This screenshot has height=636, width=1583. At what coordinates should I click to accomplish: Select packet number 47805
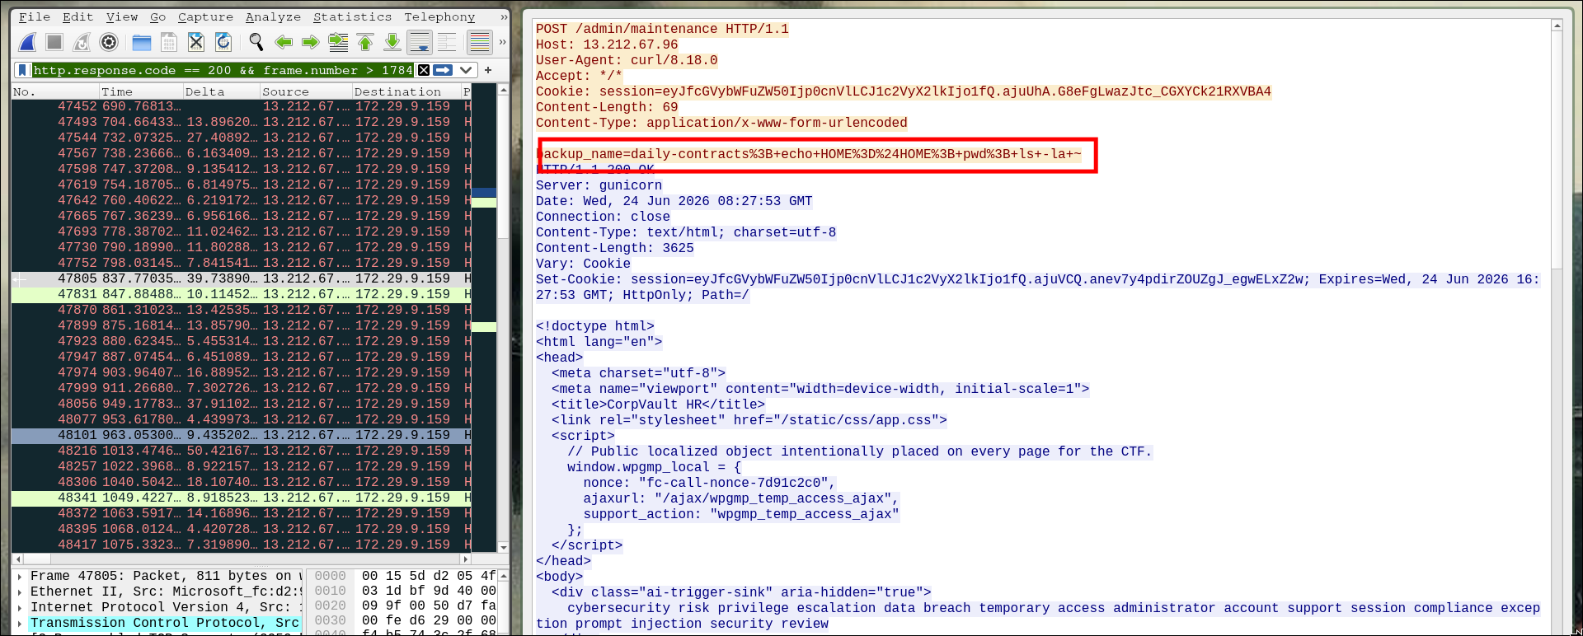pyautogui.click(x=242, y=278)
